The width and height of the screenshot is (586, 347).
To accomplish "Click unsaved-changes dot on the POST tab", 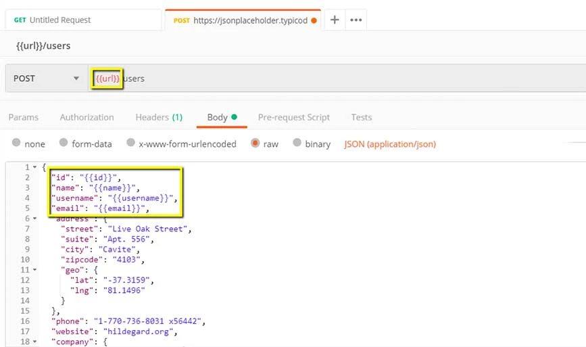I will [x=314, y=20].
